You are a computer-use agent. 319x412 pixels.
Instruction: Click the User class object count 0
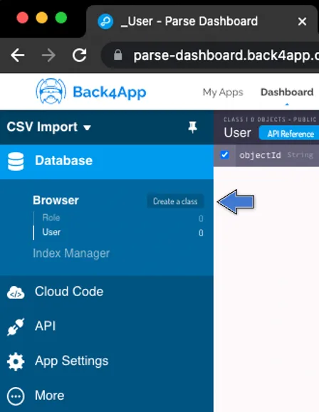201,233
